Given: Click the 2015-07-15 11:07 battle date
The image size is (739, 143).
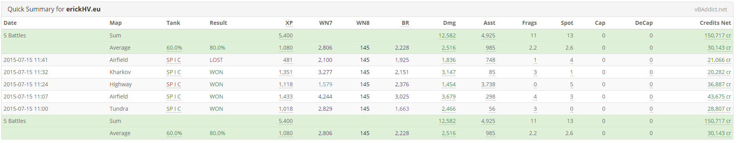Looking at the screenshot, I should tap(26, 97).
